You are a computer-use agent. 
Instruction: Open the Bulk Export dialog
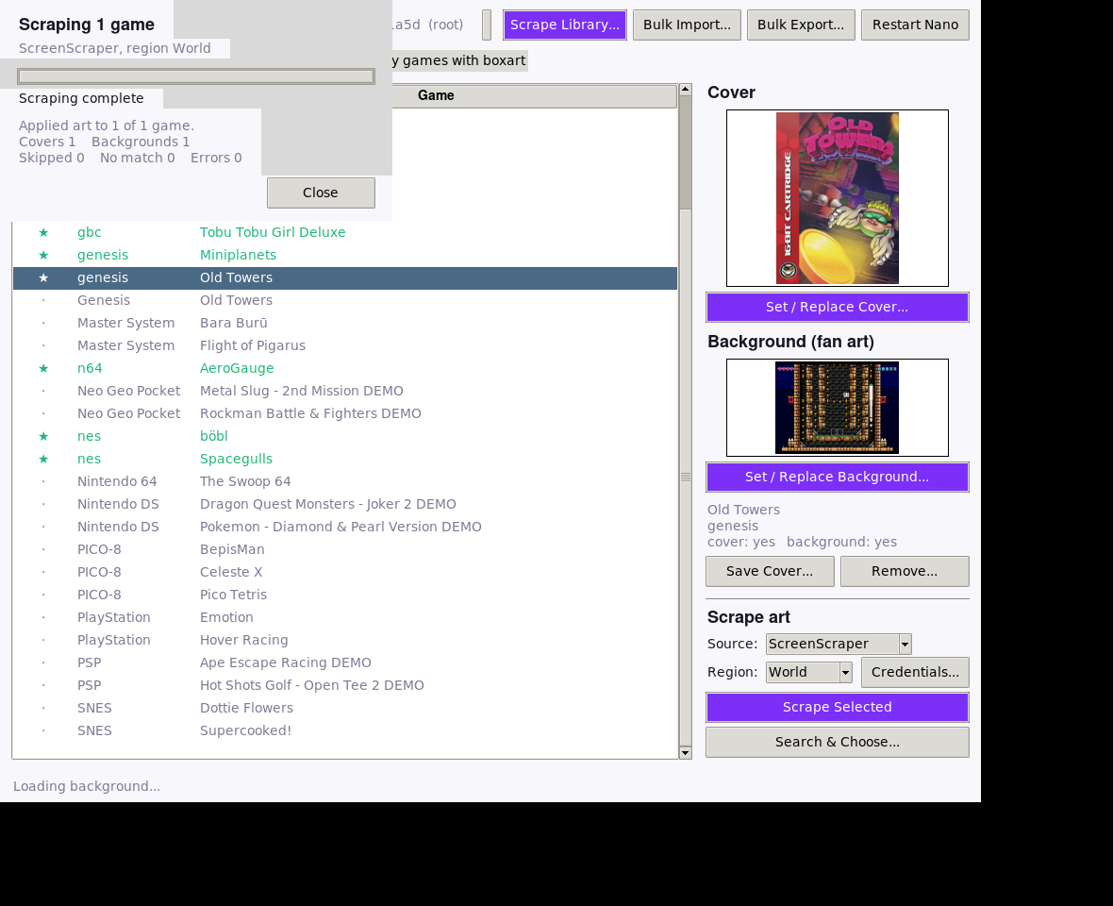(x=801, y=25)
